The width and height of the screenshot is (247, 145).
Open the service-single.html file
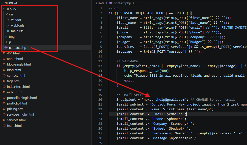click(x=20, y=115)
